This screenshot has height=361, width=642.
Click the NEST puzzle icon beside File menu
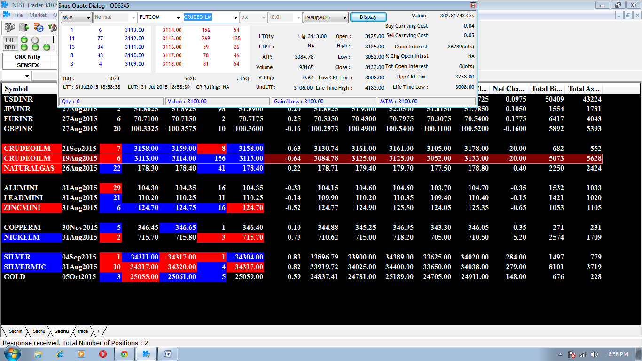[x=6, y=15]
